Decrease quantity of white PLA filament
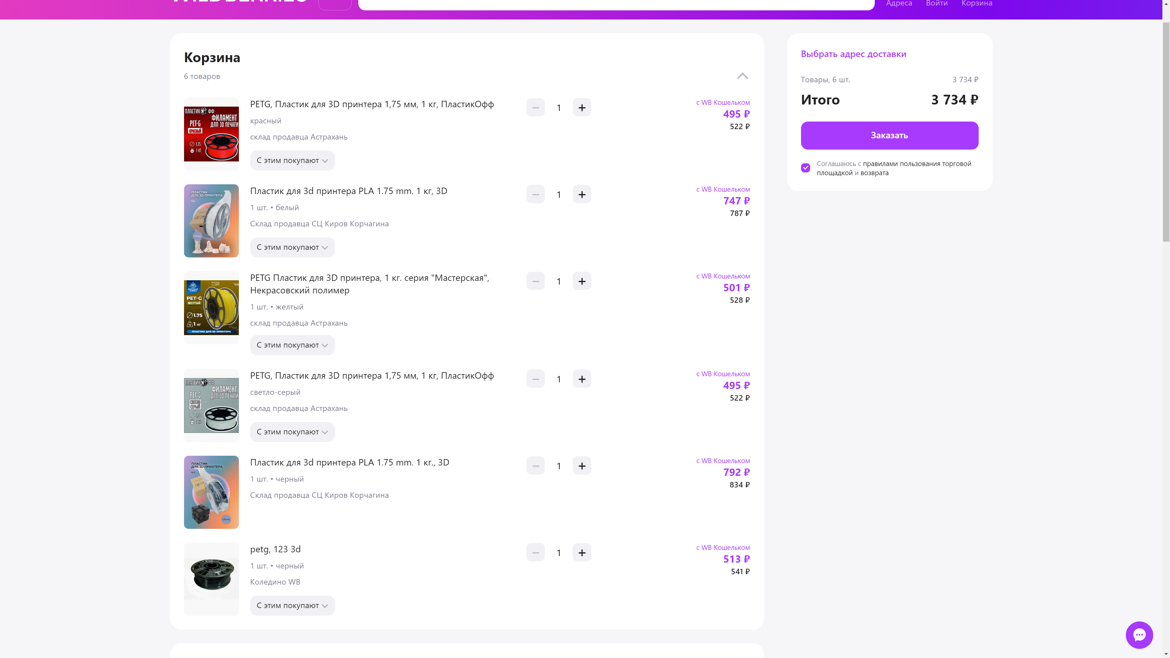The image size is (1170, 658). [x=535, y=194]
